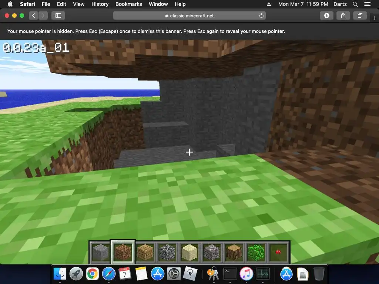The width and height of the screenshot is (379, 284).
Task: Open the Edit menu
Action: click(x=61, y=4)
